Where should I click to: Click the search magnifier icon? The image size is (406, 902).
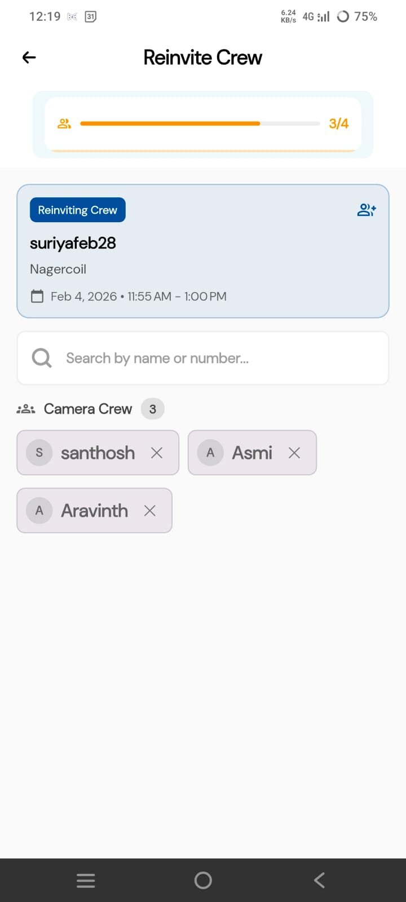click(x=42, y=358)
